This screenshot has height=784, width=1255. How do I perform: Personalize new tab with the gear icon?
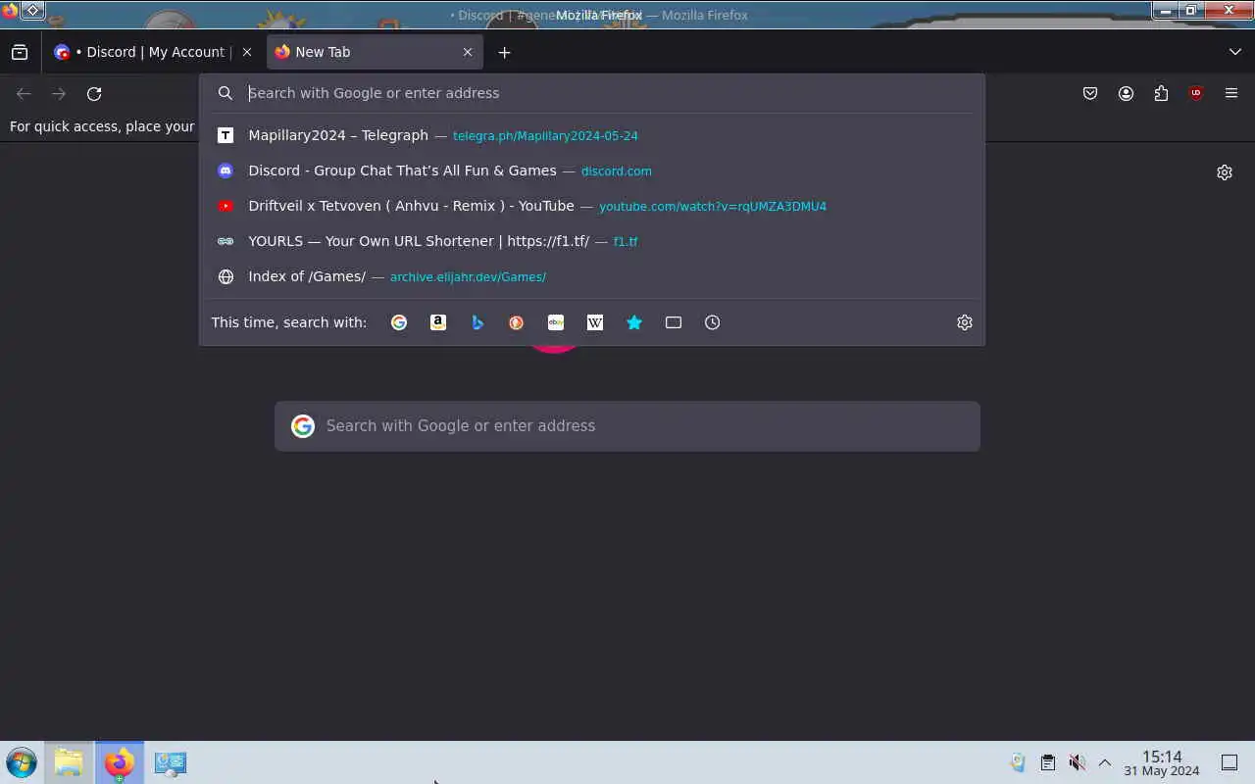point(1225,172)
